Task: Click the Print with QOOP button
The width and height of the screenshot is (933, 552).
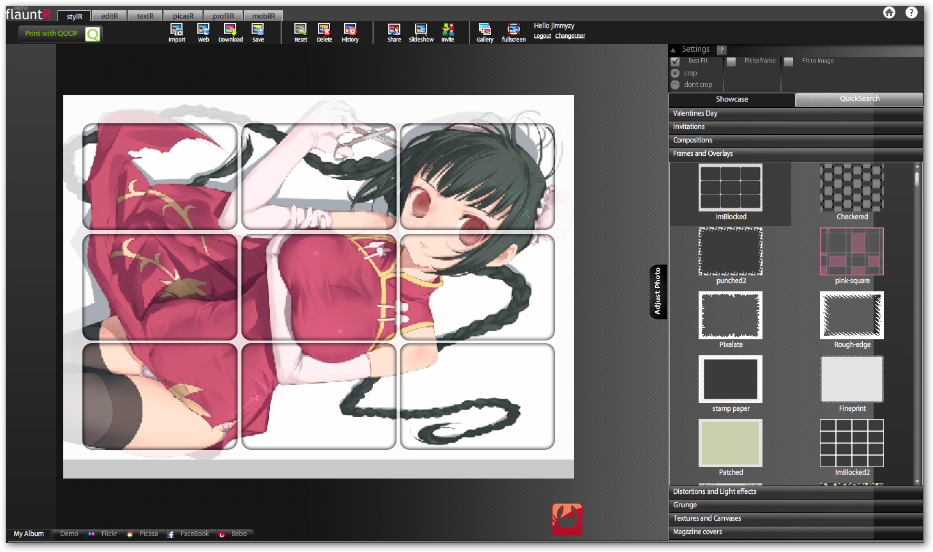Action: pyautogui.click(x=60, y=34)
